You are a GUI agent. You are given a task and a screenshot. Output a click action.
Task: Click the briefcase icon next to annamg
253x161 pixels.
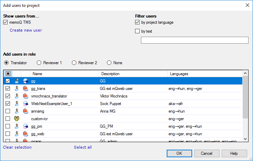(25, 111)
